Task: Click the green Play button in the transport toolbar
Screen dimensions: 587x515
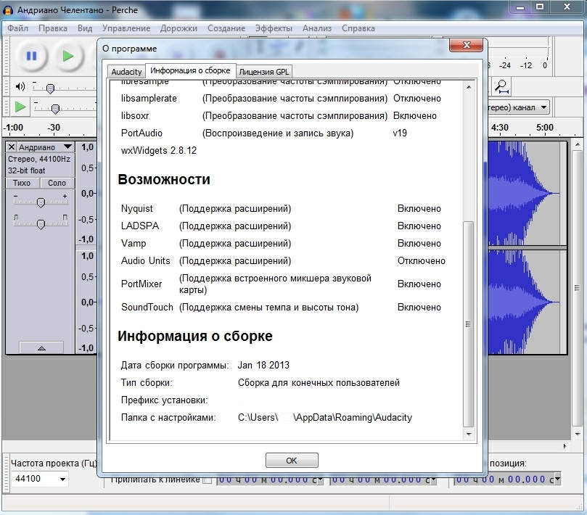Action: tap(67, 56)
